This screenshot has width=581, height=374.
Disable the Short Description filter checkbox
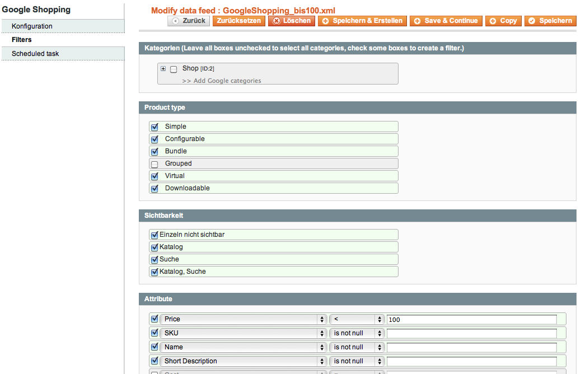point(155,361)
